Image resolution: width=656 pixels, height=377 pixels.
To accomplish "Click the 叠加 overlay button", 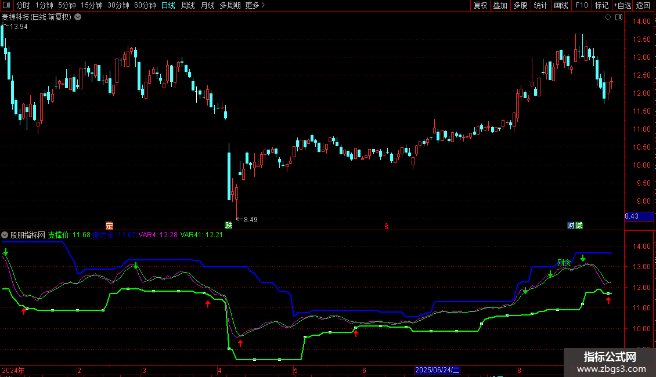I will pos(500,5).
